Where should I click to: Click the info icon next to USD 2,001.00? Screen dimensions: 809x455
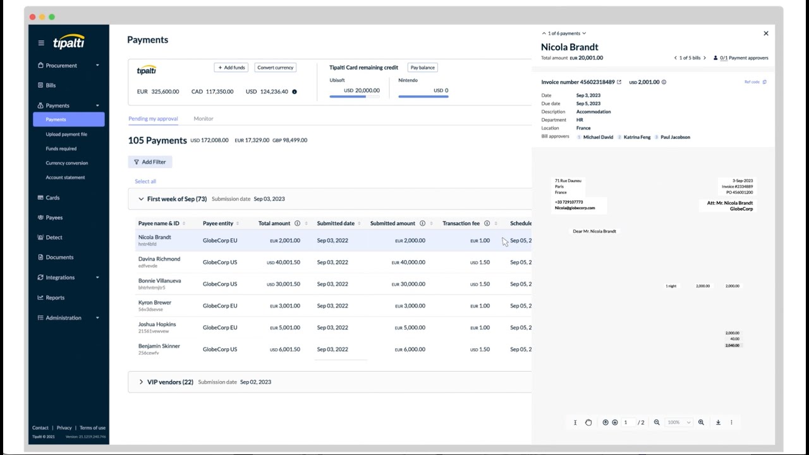[663, 82]
